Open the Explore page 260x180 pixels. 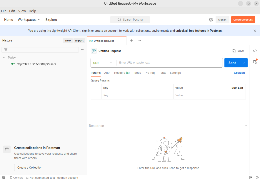[x=51, y=20]
